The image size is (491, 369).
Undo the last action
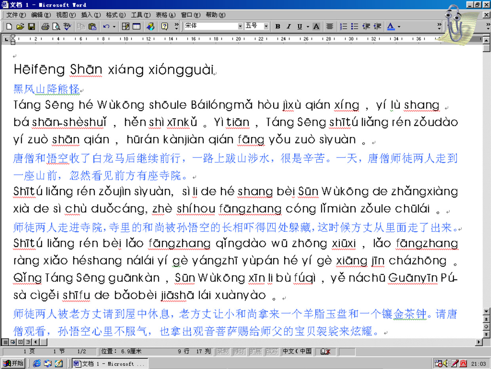click(106, 27)
